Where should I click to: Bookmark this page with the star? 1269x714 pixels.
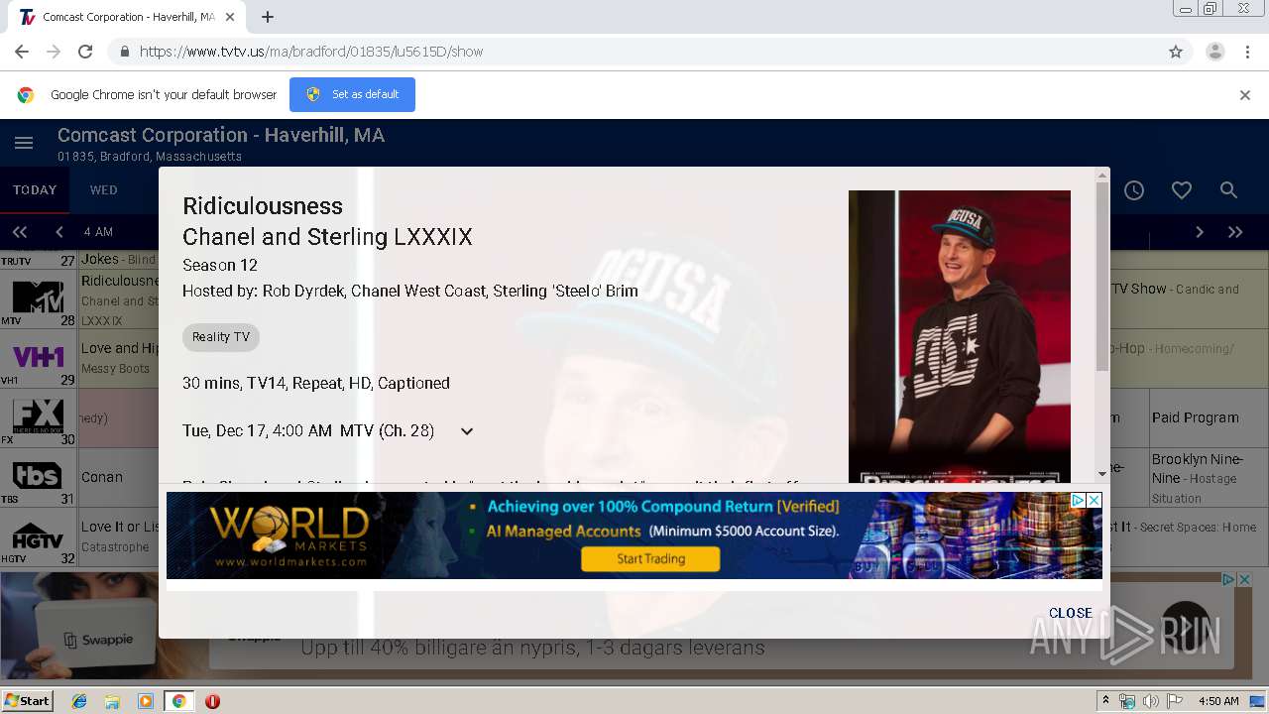point(1176,52)
